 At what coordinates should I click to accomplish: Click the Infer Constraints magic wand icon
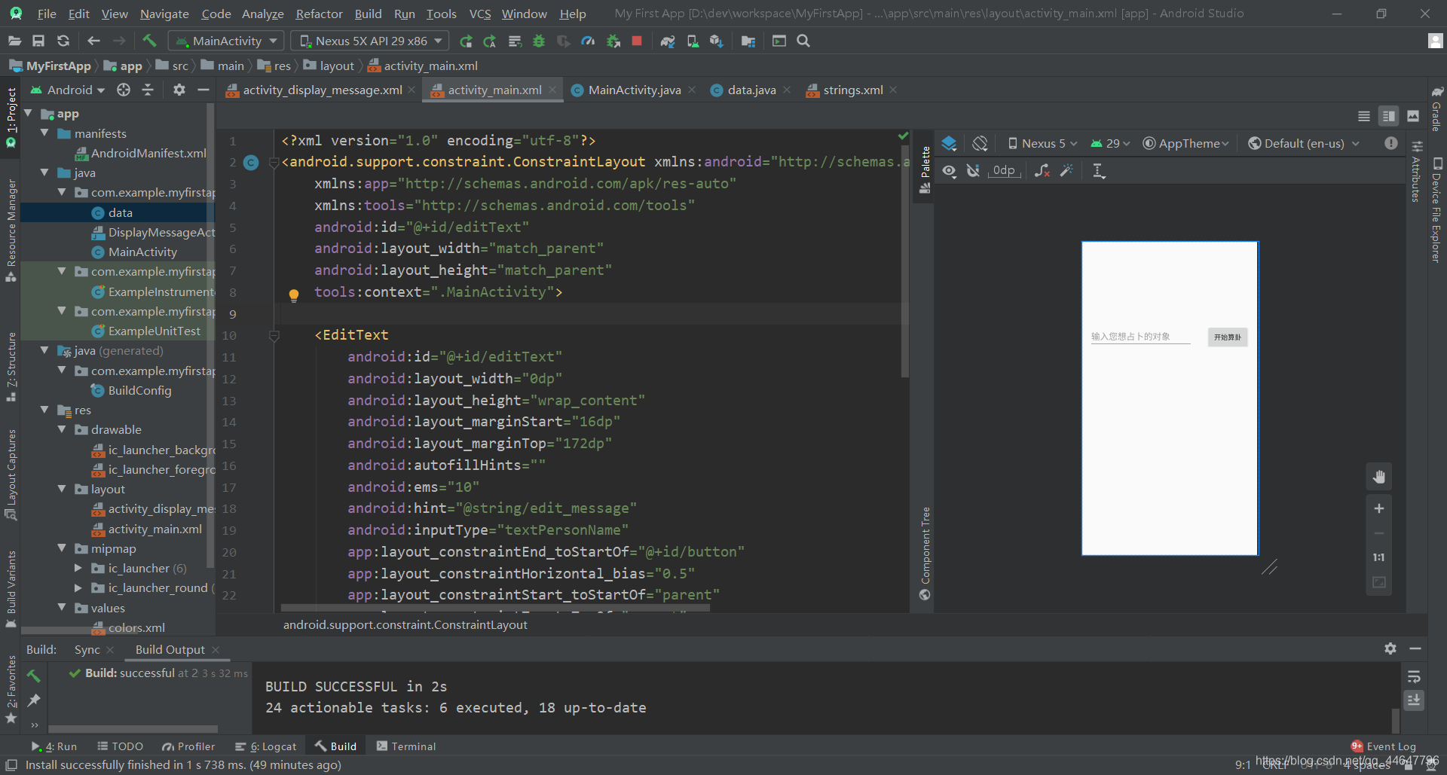(1066, 171)
